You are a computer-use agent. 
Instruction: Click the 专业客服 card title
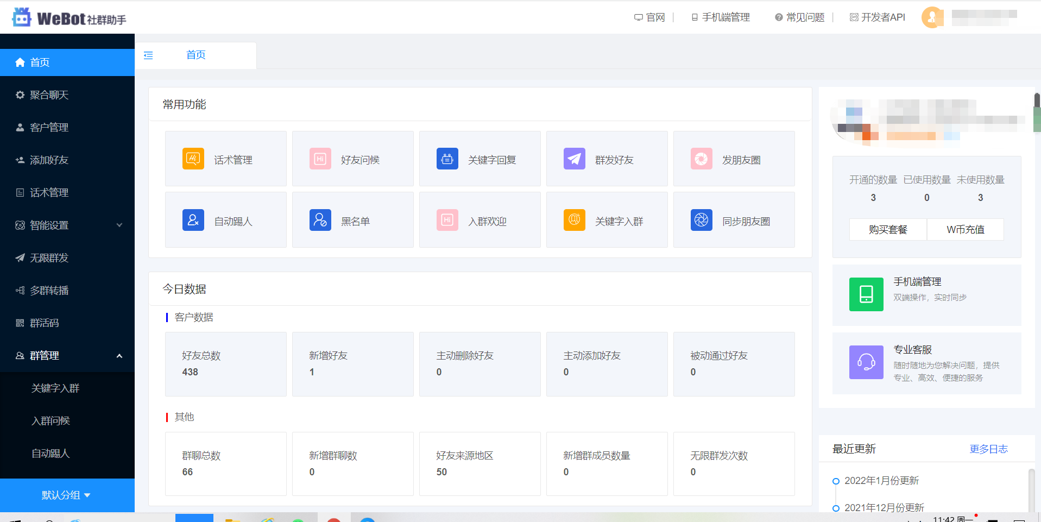pos(913,350)
